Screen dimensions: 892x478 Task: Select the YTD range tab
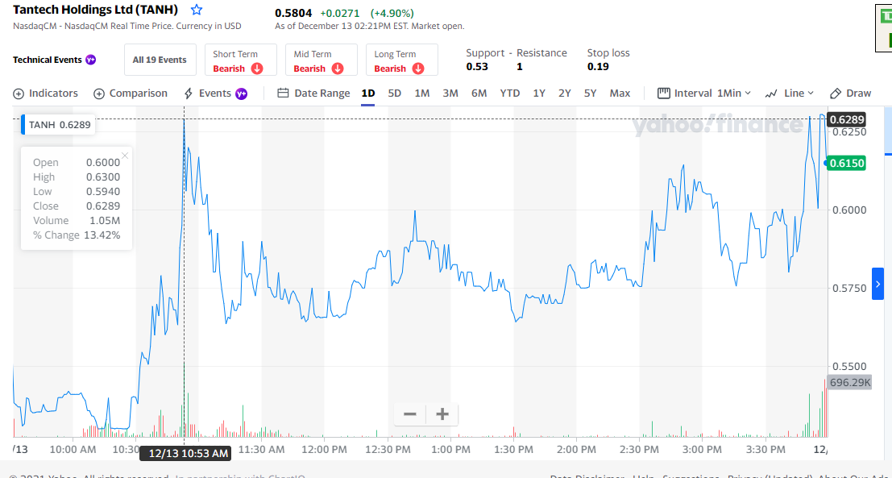(510, 94)
